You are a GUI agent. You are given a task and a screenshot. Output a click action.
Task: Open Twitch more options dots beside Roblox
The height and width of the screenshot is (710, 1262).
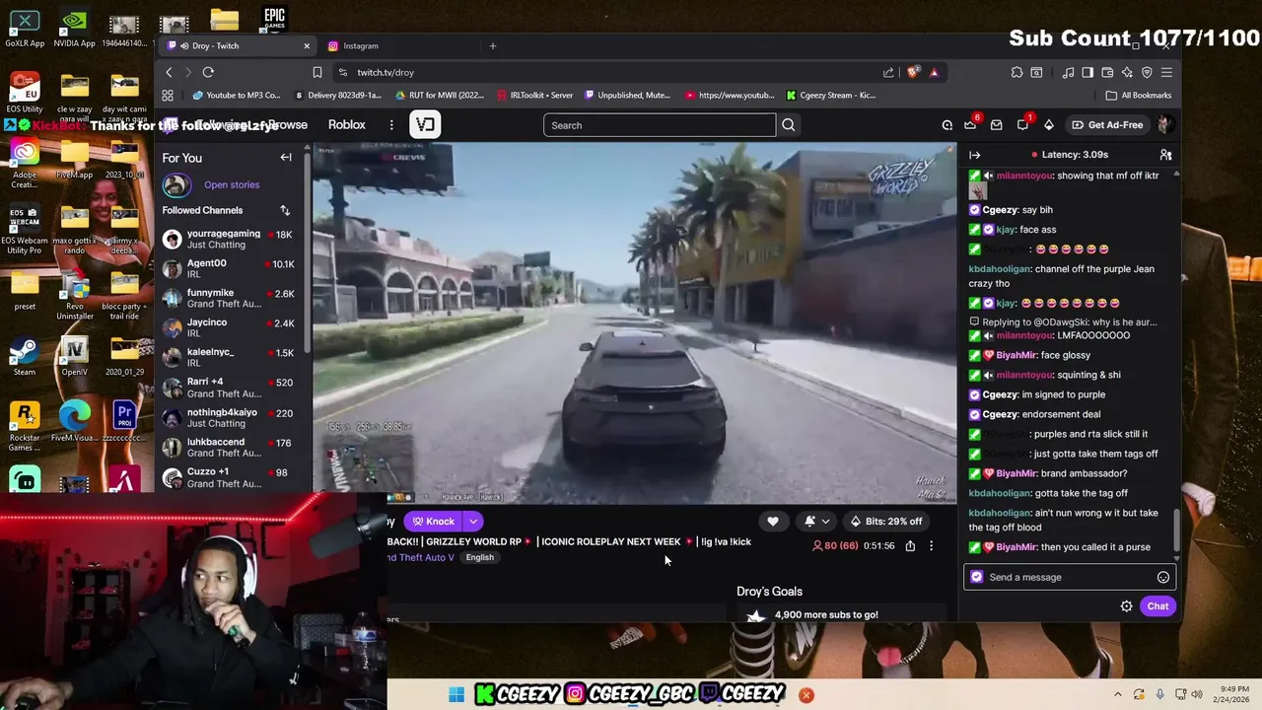(391, 125)
